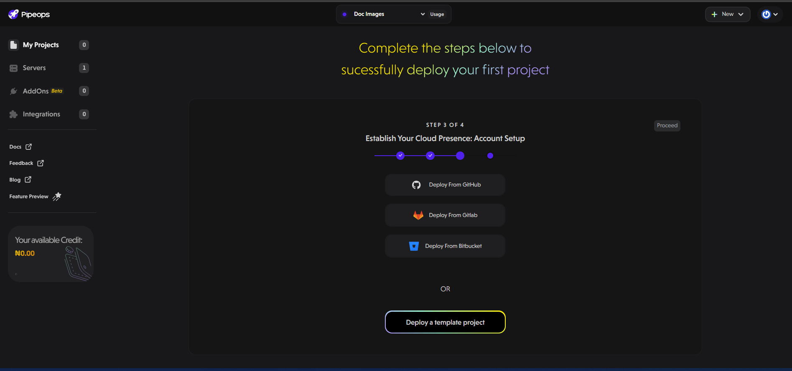Click the My Projects count badge
This screenshot has width=792, height=371.
[84, 45]
